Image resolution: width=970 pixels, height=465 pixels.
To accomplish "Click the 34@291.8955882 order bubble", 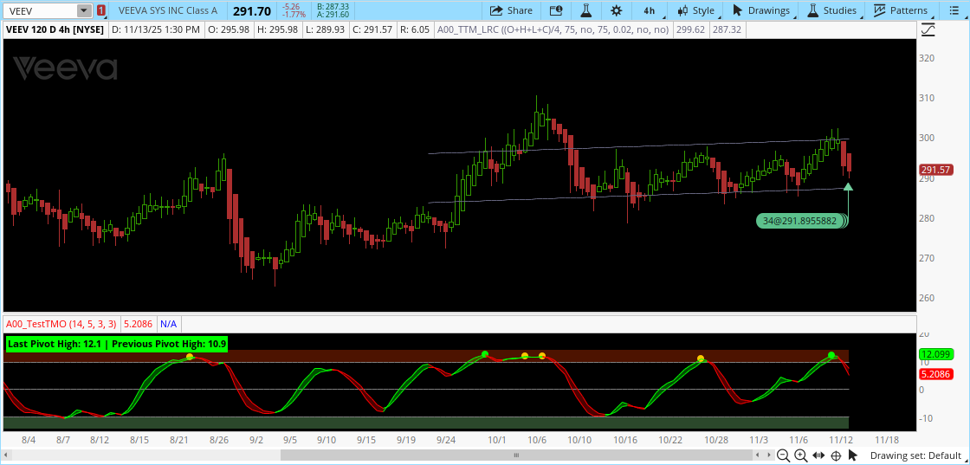I will (801, 221).
